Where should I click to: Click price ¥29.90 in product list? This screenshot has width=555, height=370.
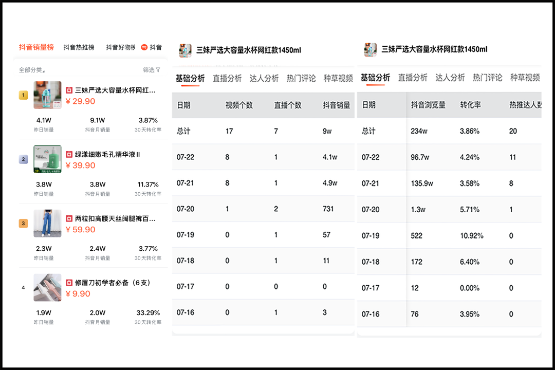80,101
